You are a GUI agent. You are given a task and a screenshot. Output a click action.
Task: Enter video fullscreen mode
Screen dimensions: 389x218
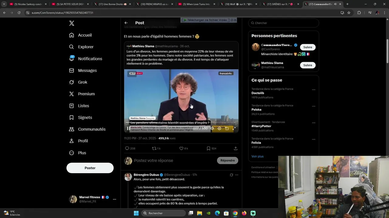[234, 128]
